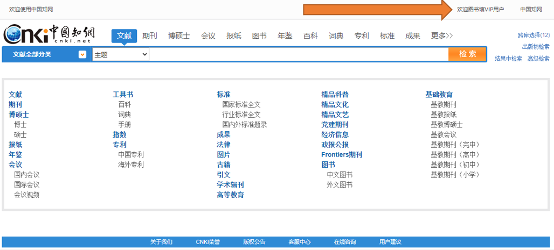Open the 百科 tab
The width and height of the screenshot is (554, 250).
[310, 35]
